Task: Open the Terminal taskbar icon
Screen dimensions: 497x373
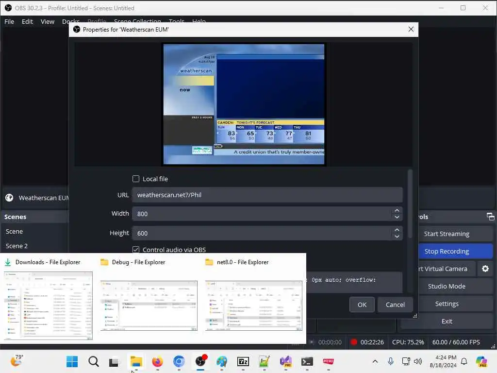Action: (x=307, y=361)
